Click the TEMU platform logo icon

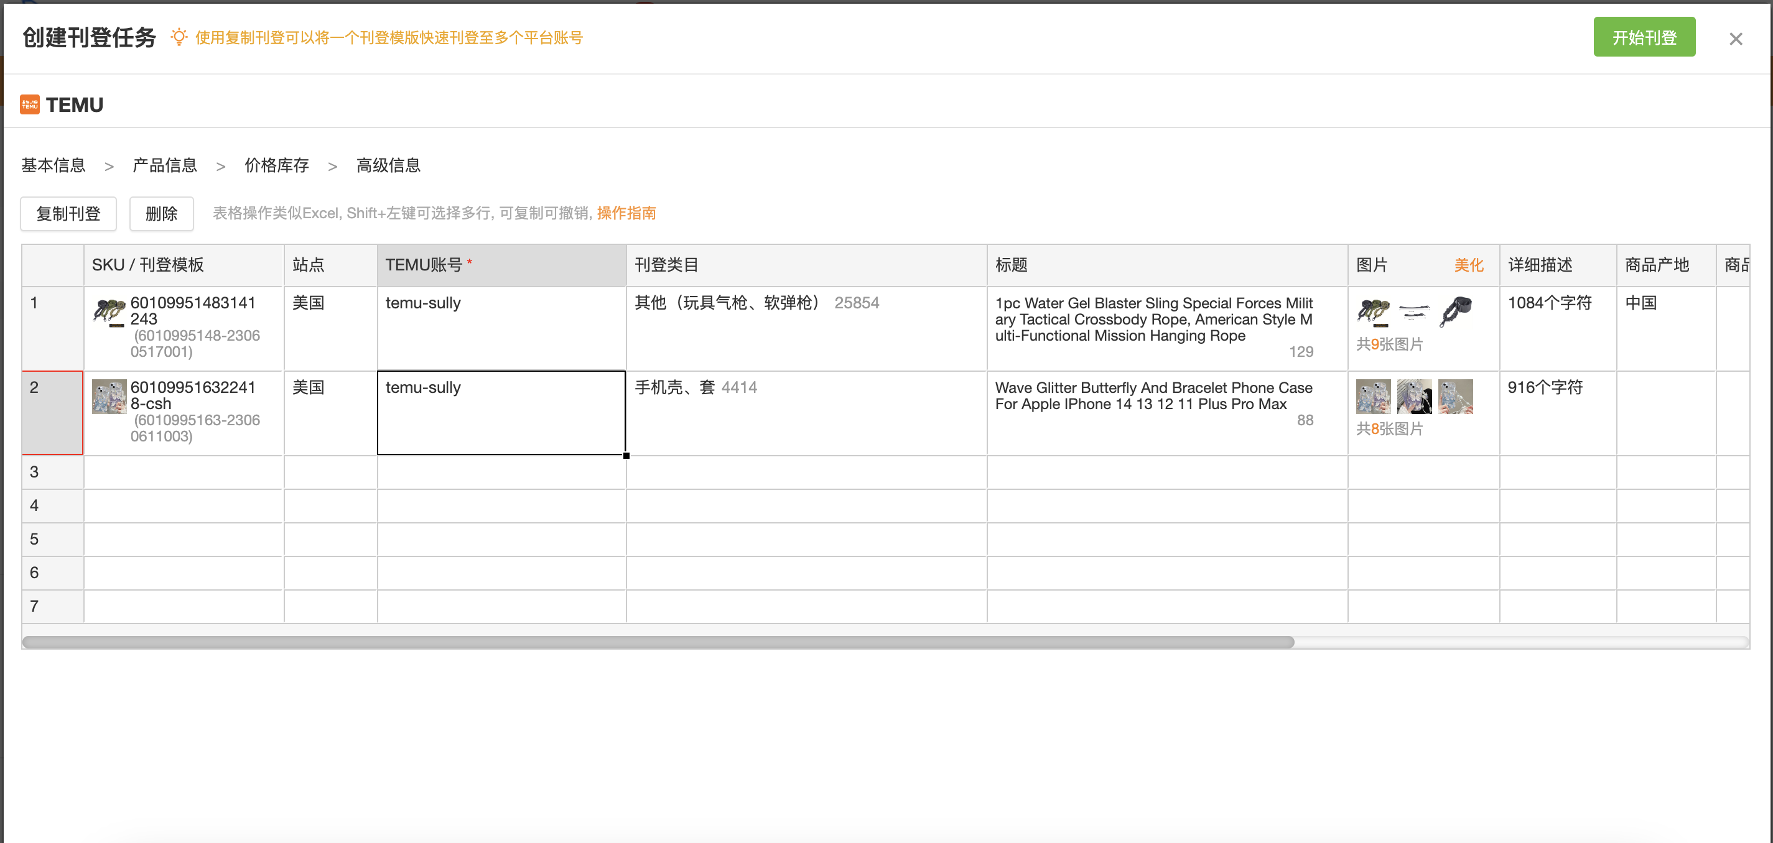point(30,104)
